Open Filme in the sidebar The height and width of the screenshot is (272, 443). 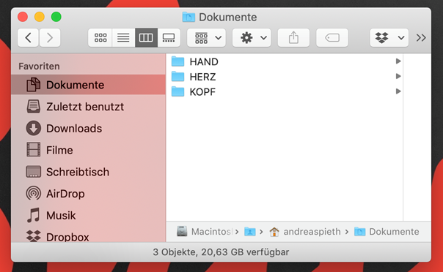coord(88,150)
